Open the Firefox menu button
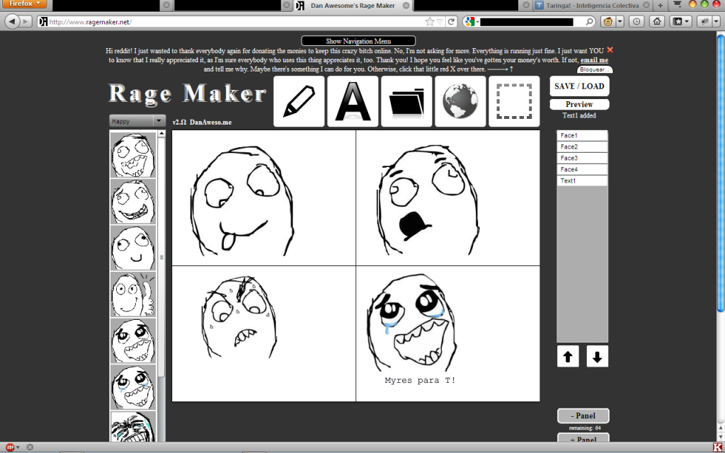 [x=23, y=4]
